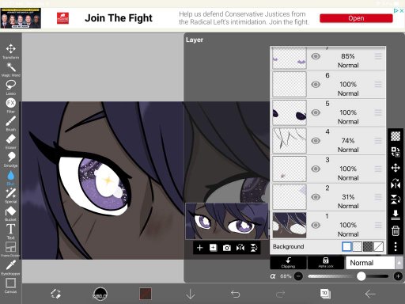The width and height of the screenshot is (405, 304).
Task: Hide layer 3 using eye icon
Action: coord(316,169)
